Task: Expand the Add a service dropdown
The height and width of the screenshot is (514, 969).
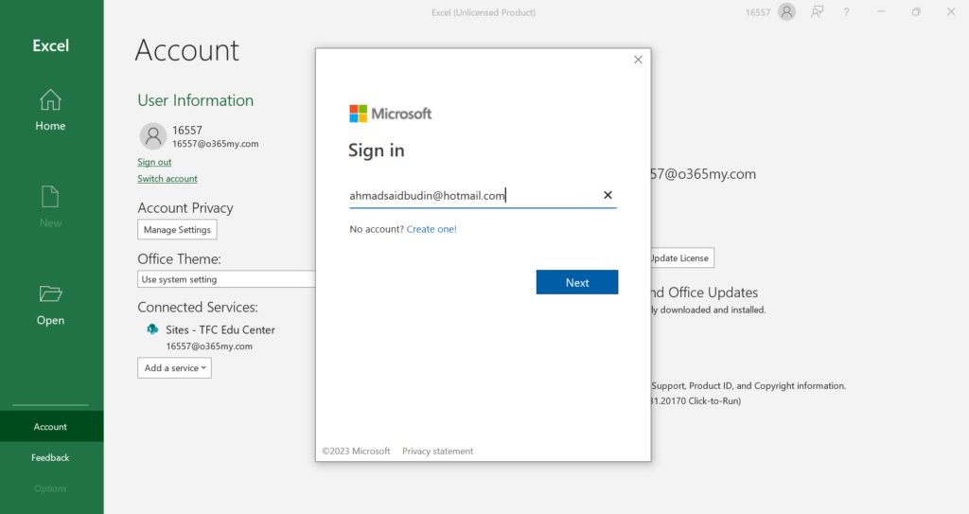Action: click(174, 367)
